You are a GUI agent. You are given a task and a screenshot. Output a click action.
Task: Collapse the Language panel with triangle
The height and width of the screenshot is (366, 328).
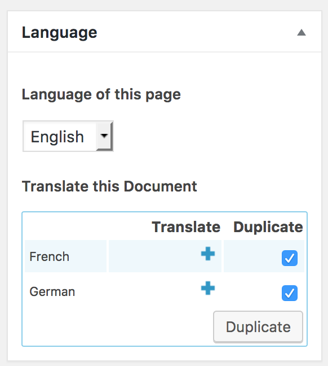coord(301,32)
